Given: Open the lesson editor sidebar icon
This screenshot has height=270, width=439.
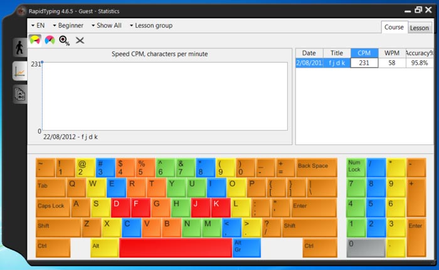Looking at the screenshot, I should (x=19, y=94).
